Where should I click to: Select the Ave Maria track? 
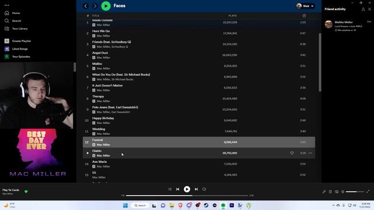pos(199,164)
